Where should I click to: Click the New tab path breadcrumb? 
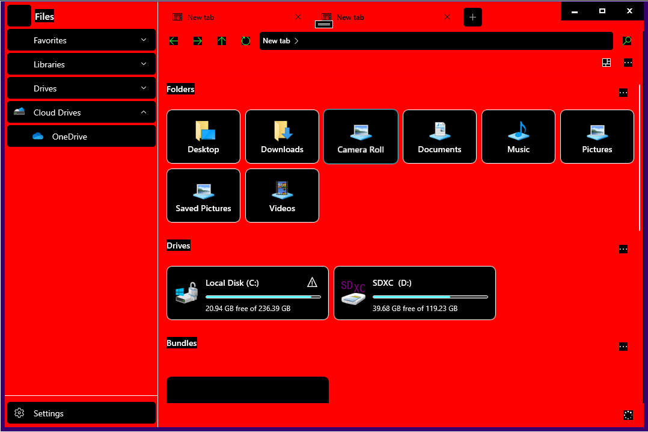pyautogui.click(x=277, y=41)
